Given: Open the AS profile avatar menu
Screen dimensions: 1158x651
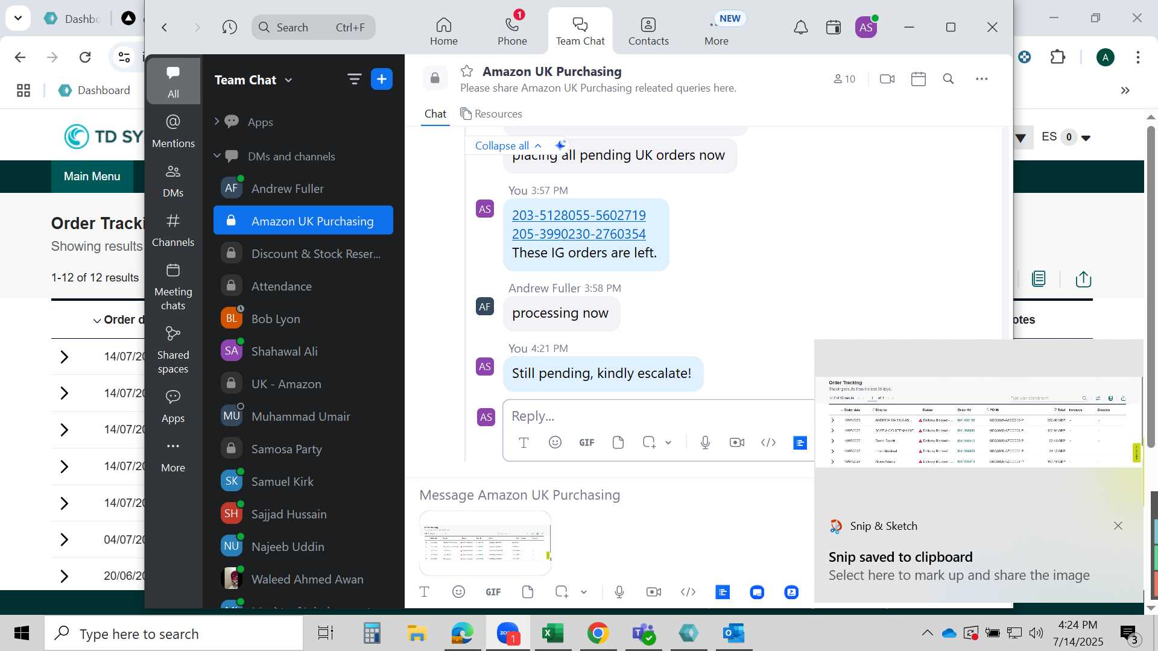Looking at the screenshot, I should point(866,27).
